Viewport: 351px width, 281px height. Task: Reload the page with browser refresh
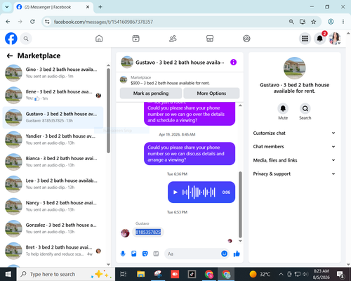[32, 22]
